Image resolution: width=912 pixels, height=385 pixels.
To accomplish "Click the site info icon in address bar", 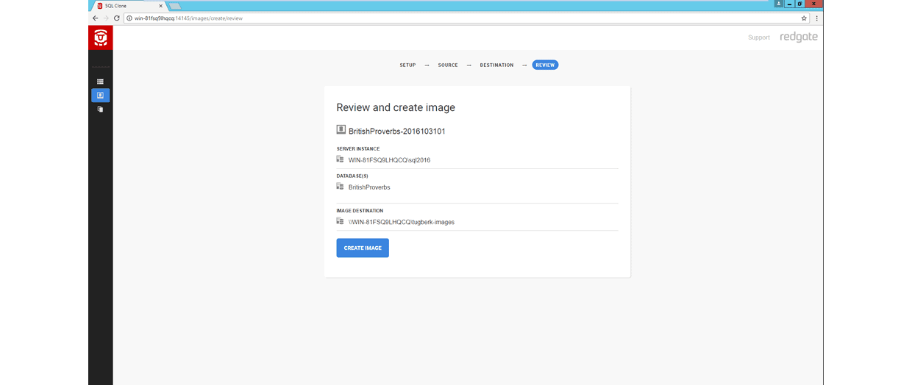I will tap(129, 18).
